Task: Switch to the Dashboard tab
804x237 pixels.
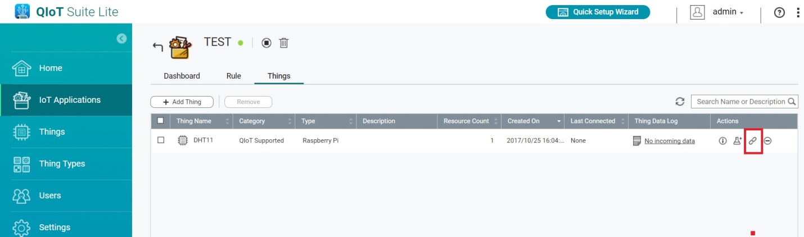Action: (x=182, y=76)
